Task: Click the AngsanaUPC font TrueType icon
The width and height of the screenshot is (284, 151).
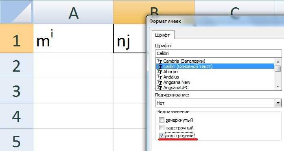Action: click(x=159, y=88)
